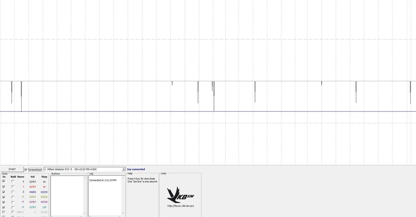Uncheck the En box for Z axis
This screenshot has width=416, height=217.
click(x=4, y=192)
